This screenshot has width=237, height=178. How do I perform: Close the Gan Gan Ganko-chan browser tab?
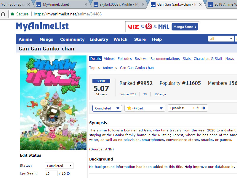coord(200,4)
